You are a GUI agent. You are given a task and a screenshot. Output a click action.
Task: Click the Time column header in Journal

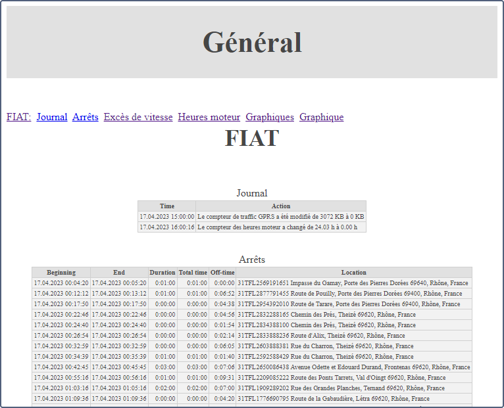tap(167, 206)
